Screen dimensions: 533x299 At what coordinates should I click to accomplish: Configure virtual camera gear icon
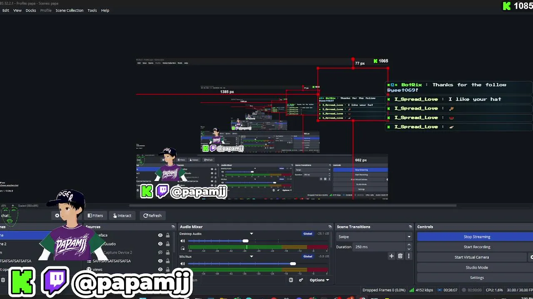click(x=531, y=257)
